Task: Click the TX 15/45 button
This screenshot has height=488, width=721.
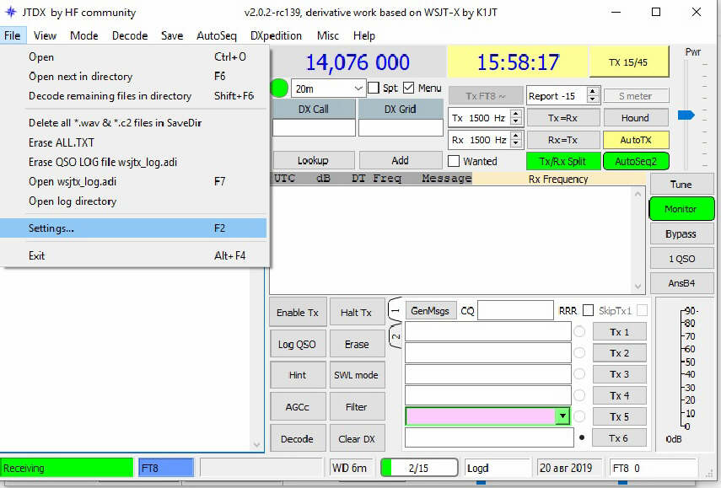Action: pyautogui.click(x=628, y=62)
